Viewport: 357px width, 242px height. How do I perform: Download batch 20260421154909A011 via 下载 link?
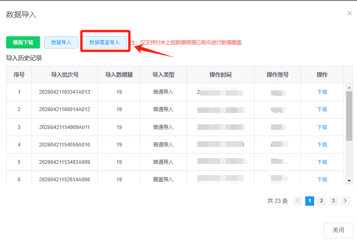322,127
